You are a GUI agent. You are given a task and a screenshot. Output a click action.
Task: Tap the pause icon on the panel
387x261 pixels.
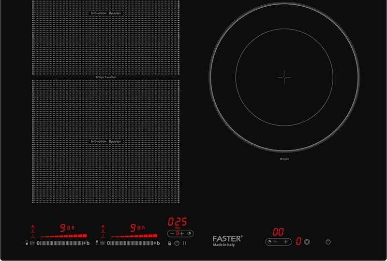184,243
